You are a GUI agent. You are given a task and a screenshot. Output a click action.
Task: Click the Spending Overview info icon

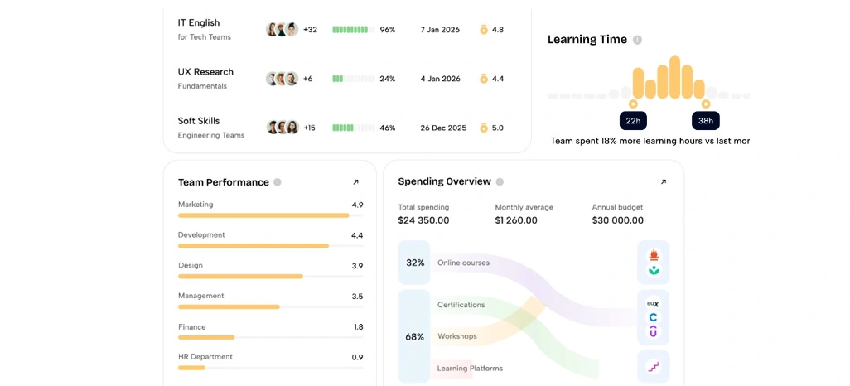[500, 181]
